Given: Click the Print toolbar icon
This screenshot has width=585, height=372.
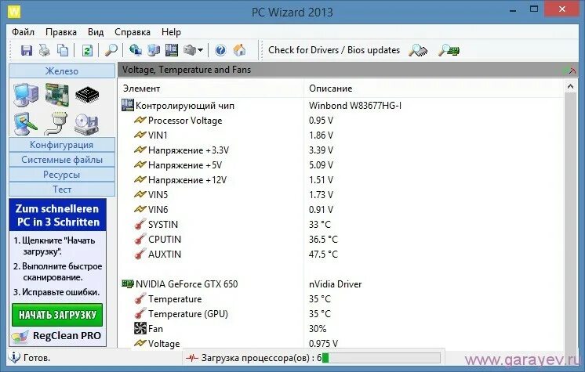Looking at the screenshot, I should 45,50.
